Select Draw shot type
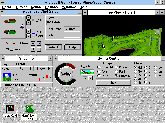Screen dimensions: 165x123 coord(121,67)
